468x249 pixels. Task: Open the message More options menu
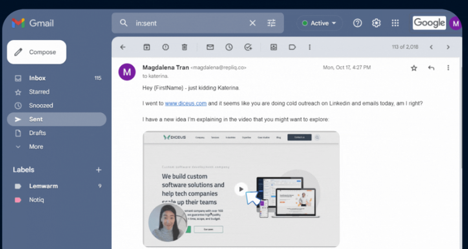tap(448, 68)
